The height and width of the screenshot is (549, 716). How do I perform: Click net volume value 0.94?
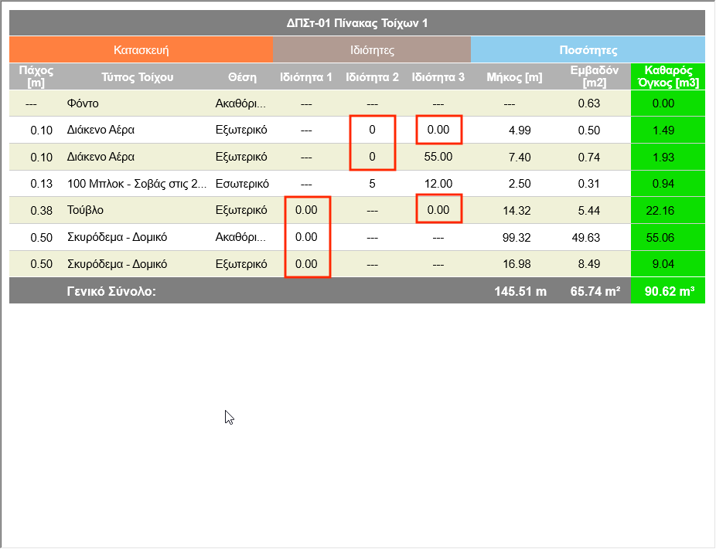pos(663,184)
